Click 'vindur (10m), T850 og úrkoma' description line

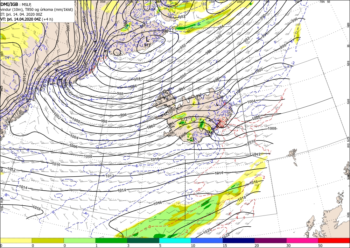37,9
